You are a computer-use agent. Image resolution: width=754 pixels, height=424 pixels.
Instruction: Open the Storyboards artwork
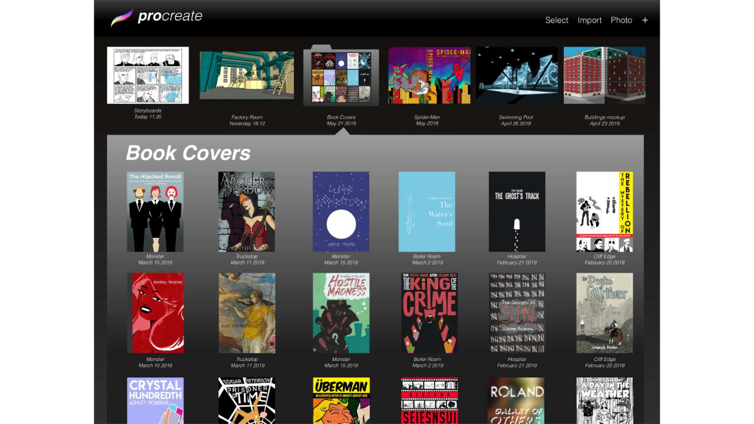[x=147, y=75]
